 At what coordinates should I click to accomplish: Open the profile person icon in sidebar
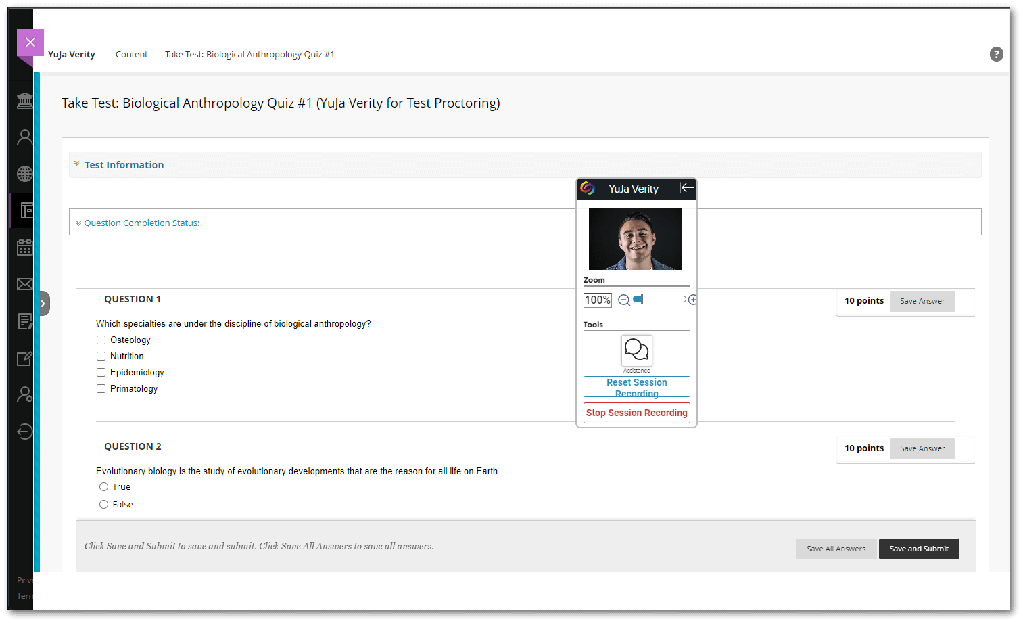click(x=25, y=137)
